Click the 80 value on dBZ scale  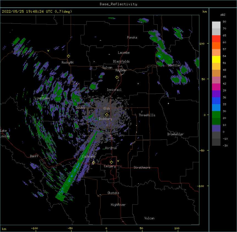click(x=224, y=22)
